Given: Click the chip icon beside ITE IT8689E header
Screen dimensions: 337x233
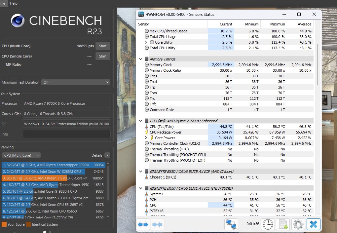Looking at the screenshot, I should (147, 188).
